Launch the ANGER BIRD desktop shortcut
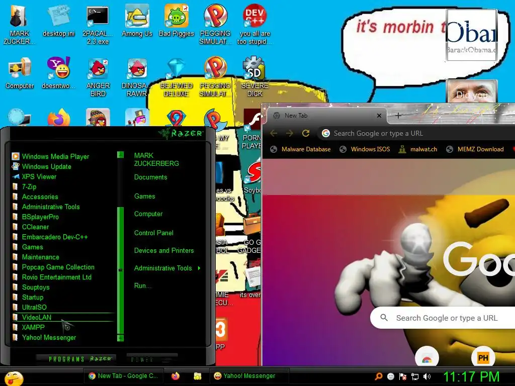The image size is (515, 386). 98,77
